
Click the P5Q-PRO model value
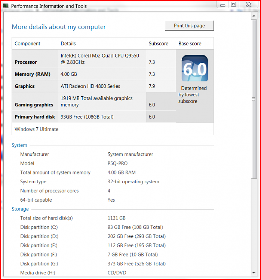point(117,164)
